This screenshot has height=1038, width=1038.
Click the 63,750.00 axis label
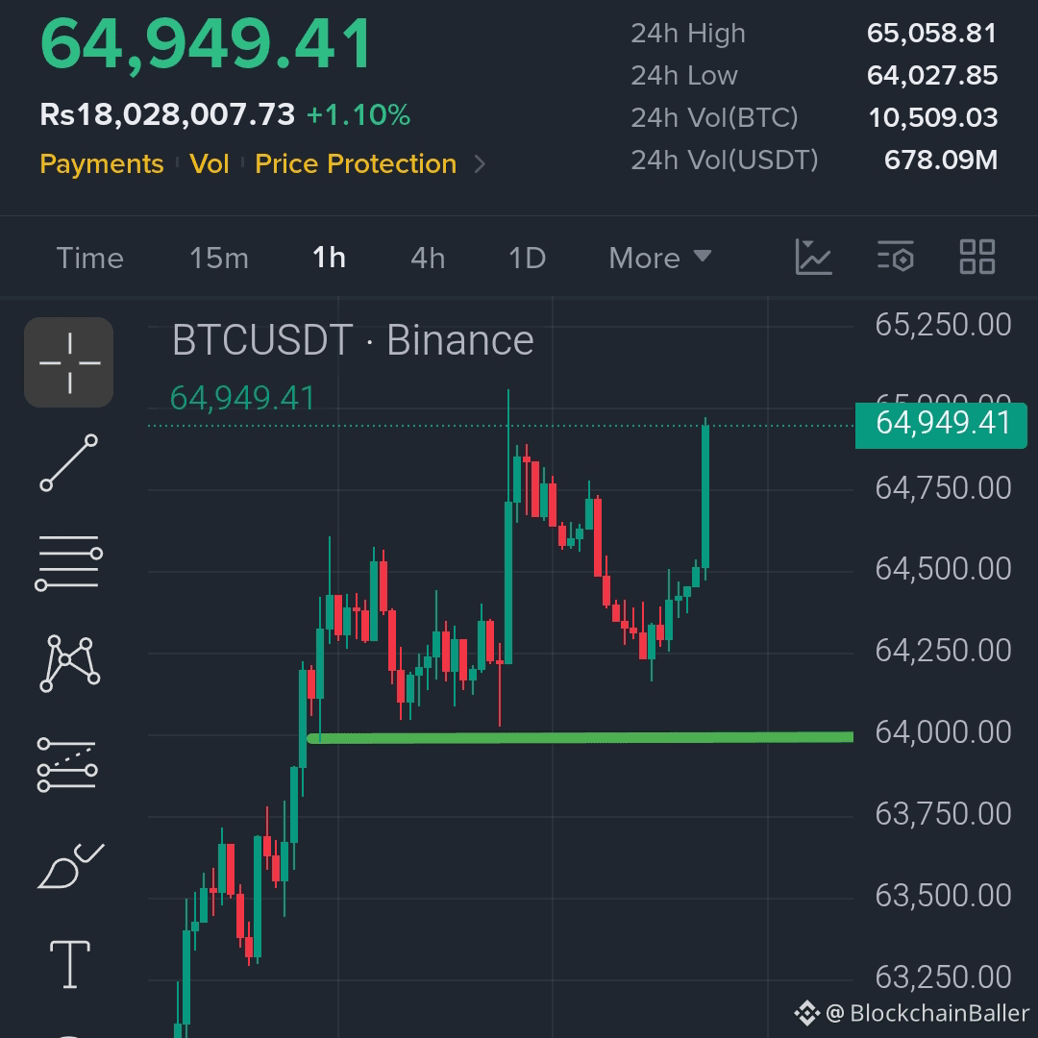(943, 814)
